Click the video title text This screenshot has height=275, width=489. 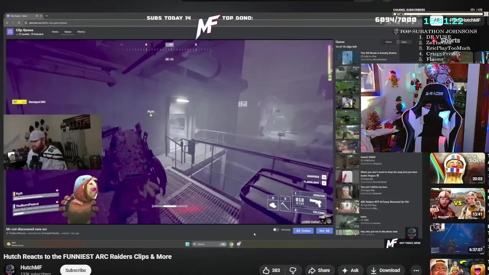point(87,257)
